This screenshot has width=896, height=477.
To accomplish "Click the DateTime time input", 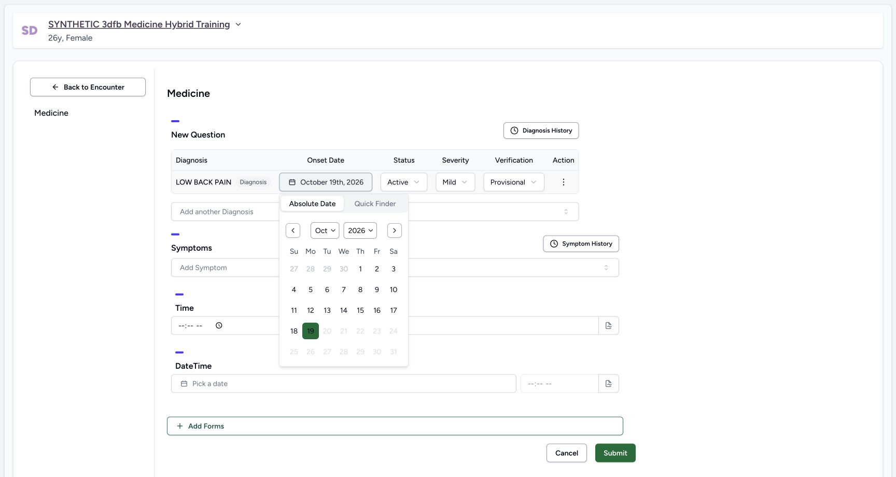I will coord(559,384).
